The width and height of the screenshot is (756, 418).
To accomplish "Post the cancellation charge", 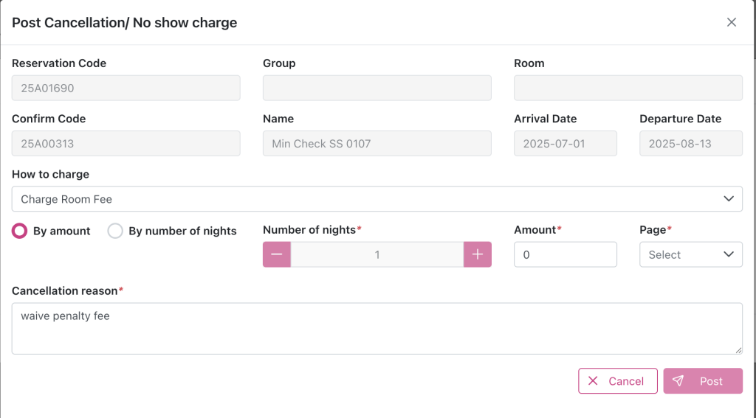I will pos(702,381).
